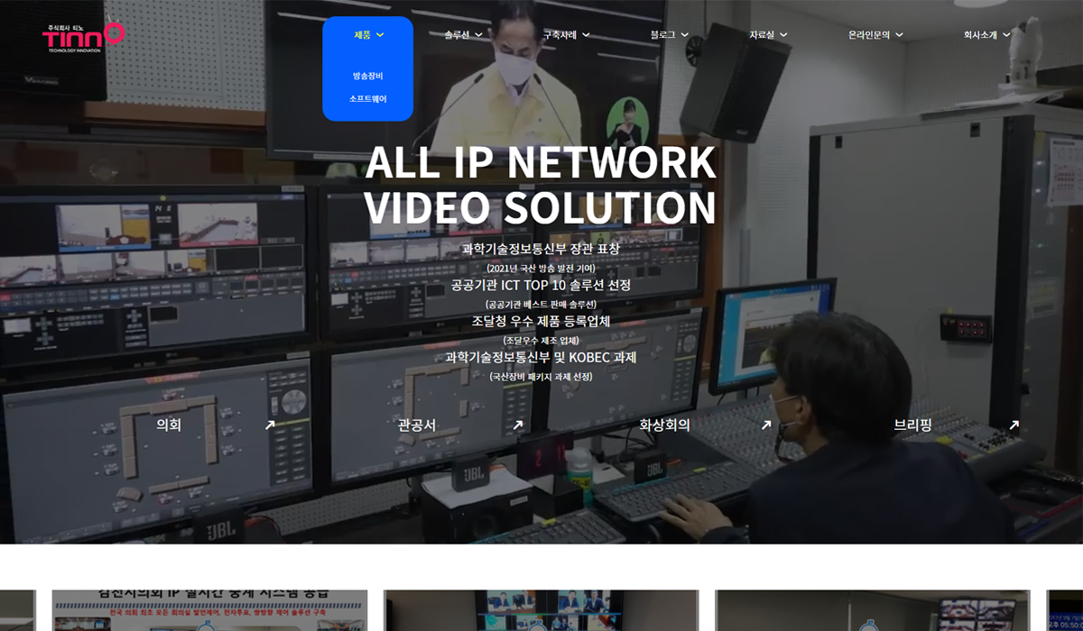
Task: Expand the 솔루션 dropdown chevron
Action: [478, 35]
